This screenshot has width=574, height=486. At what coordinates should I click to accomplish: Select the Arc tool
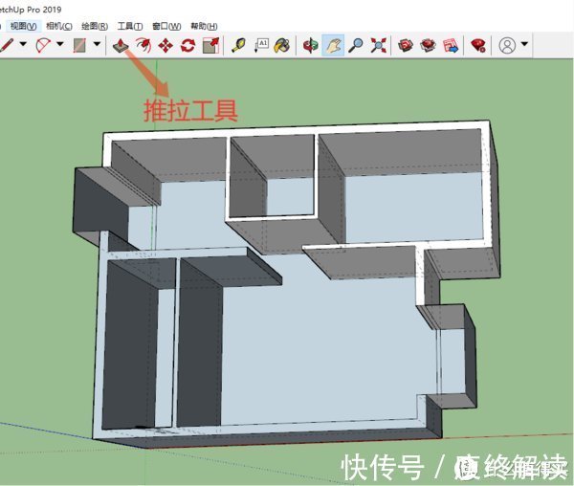click(43, 46)
